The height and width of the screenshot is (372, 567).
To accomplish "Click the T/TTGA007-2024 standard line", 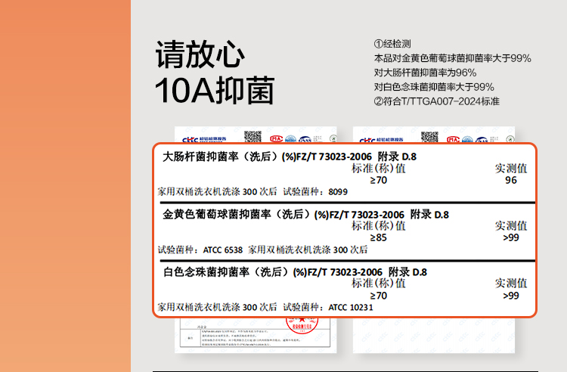I will (436, 101).
